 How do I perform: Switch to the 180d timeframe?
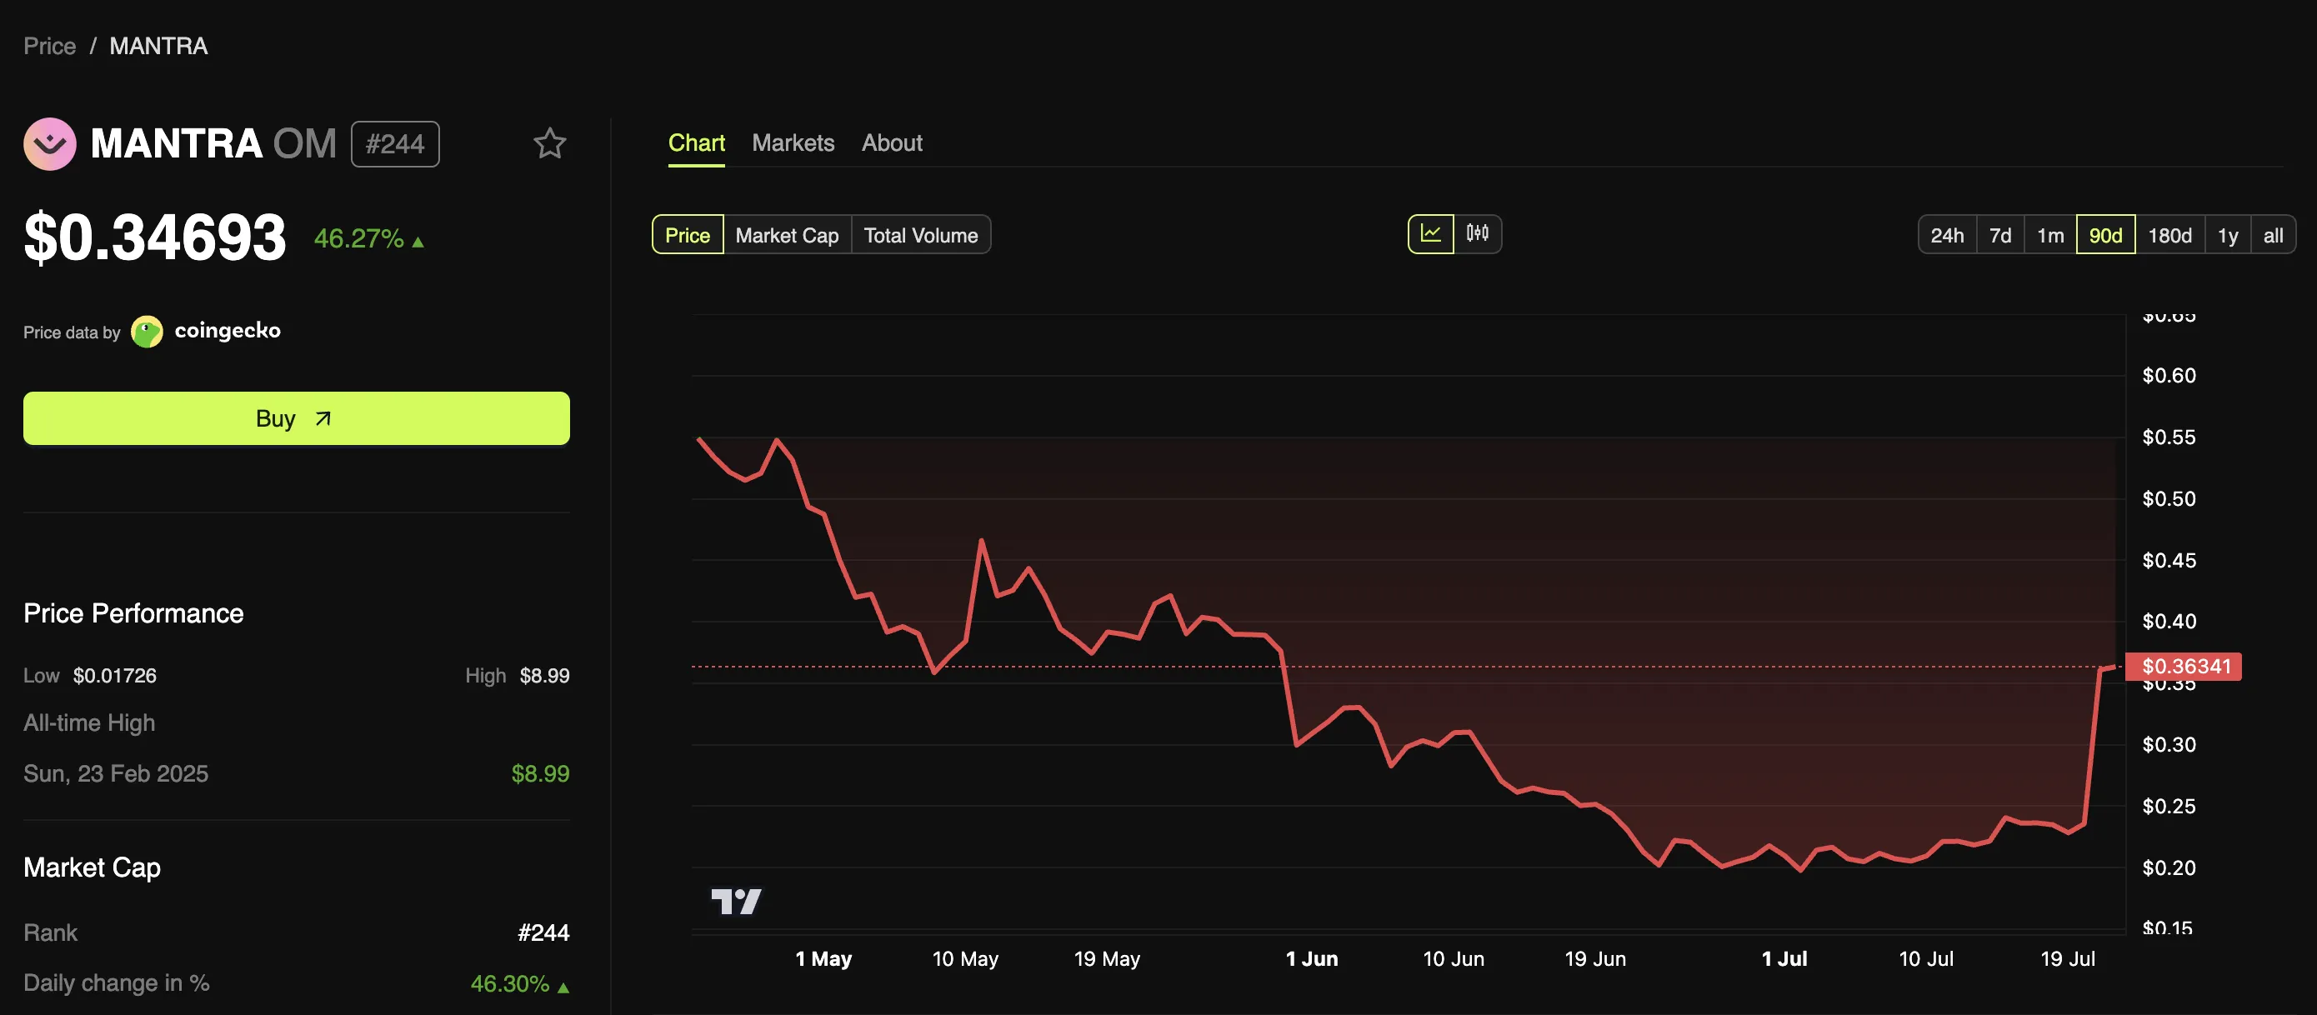[2170, 235]
